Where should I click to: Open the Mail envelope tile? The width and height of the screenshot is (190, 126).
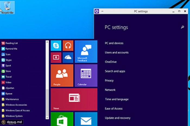(86, 119)
